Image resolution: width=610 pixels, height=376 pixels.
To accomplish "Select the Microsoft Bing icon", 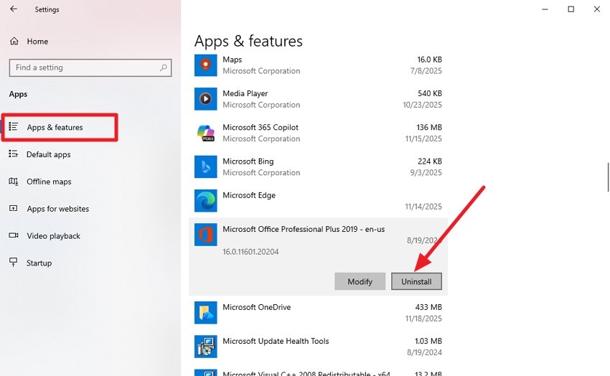I will [206, 166].
